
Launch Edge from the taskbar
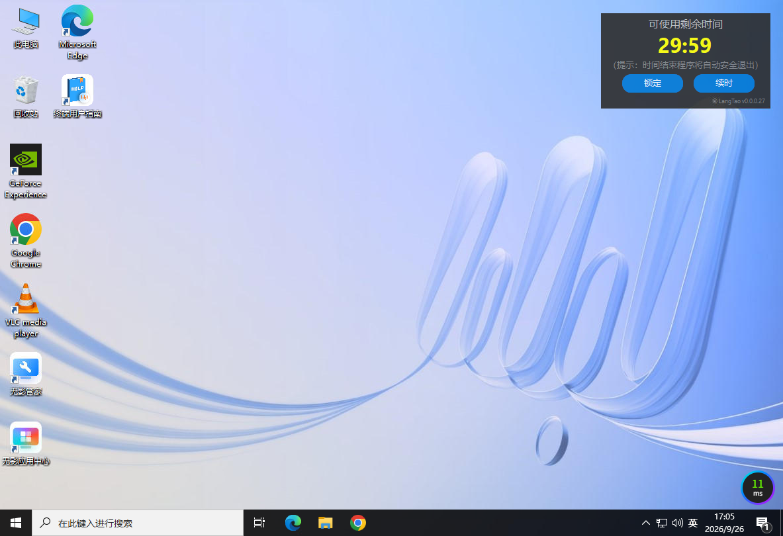click(x=293, y=523)
